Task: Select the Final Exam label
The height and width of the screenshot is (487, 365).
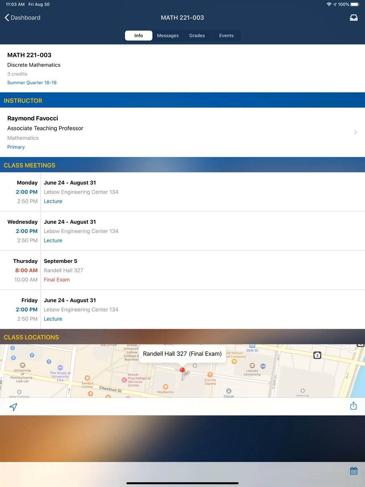Action: (x=57, y=280)
